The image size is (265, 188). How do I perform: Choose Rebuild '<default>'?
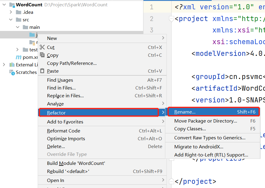(102, 171)
